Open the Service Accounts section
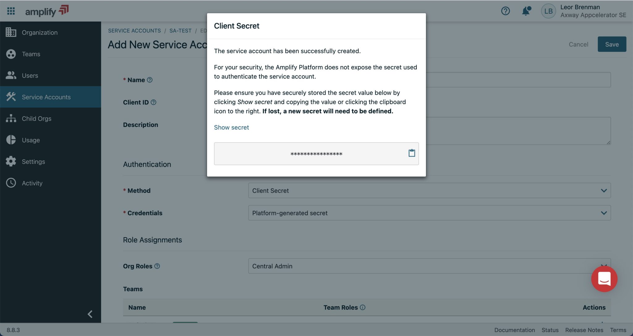Image resolution: width=633 pixels, height=336 pixels. [x=46, y=97]
